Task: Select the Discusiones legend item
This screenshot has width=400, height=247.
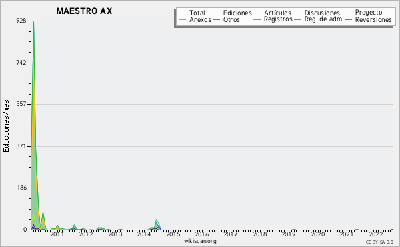Action: (x=317, y=13)
